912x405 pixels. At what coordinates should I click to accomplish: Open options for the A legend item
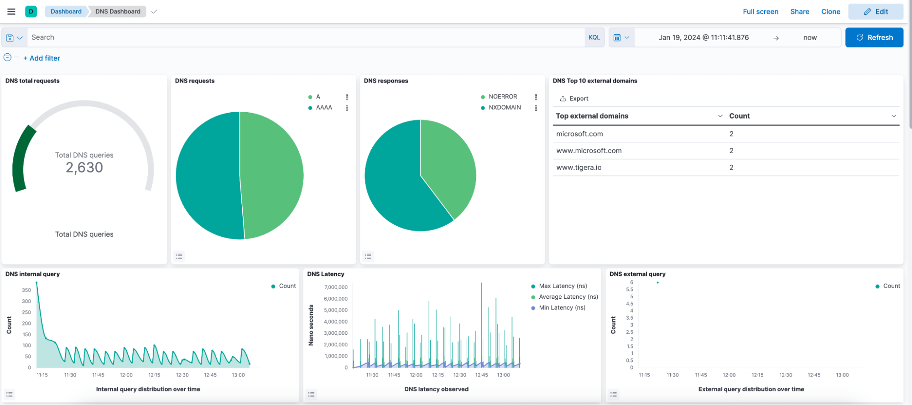click(x=347, y=97)
